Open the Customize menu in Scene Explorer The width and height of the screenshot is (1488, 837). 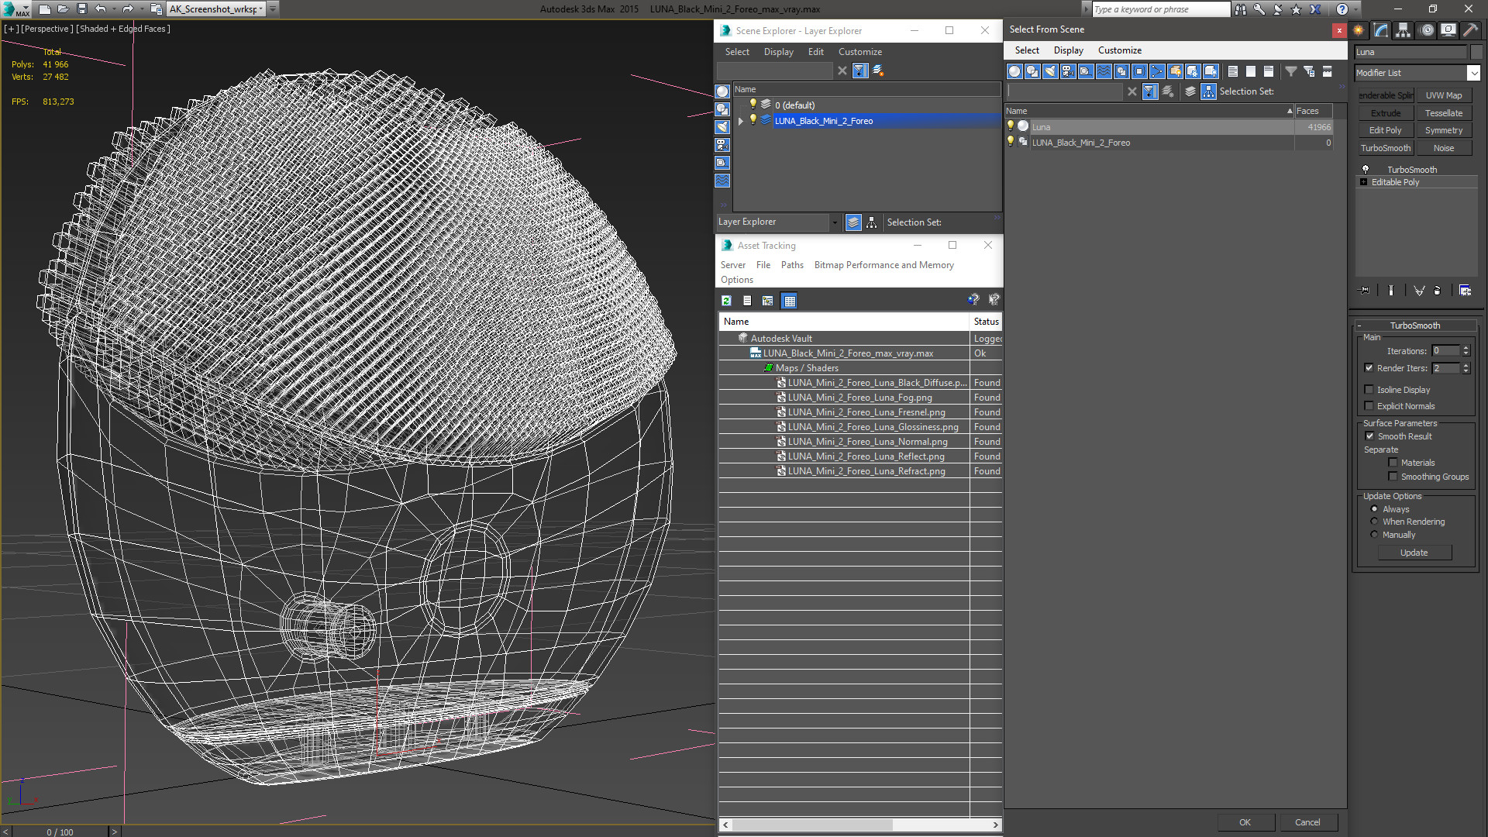(859, 52)
